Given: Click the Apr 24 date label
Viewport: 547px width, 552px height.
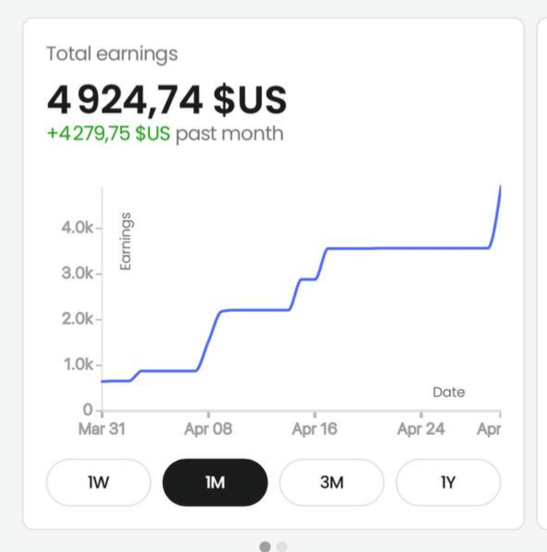Looking at the screenshot, I should tap(421, 429).
